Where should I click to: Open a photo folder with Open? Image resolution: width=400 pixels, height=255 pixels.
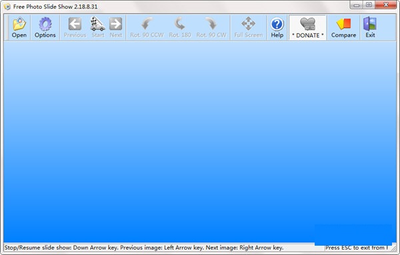pos(19,27)
